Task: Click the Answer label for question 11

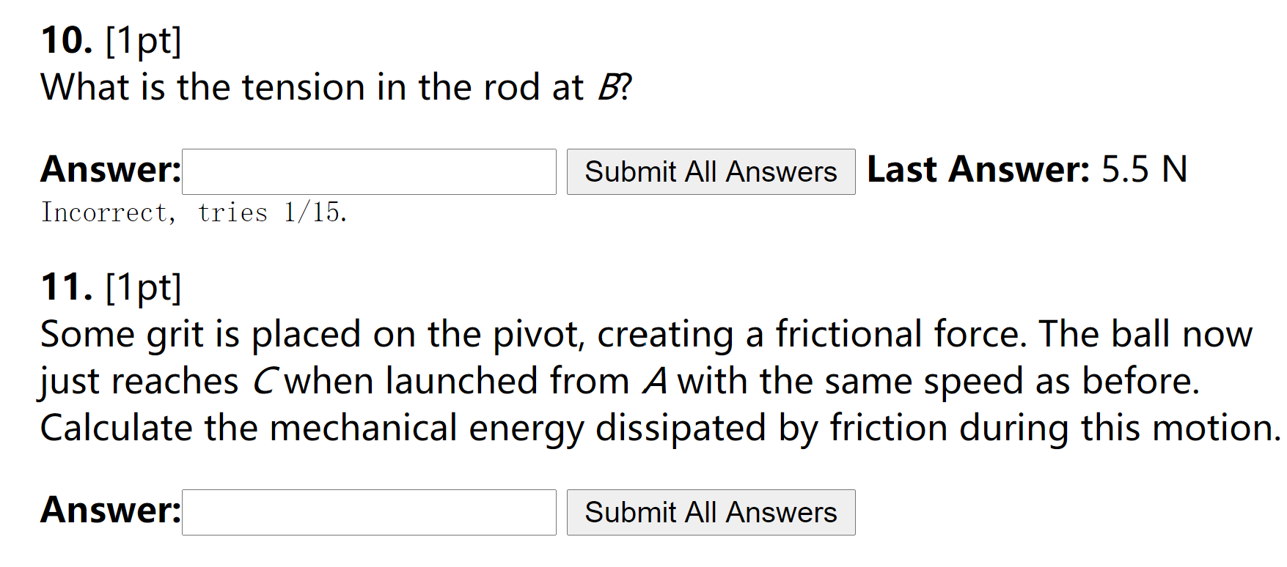Action: tap(109, 511)
